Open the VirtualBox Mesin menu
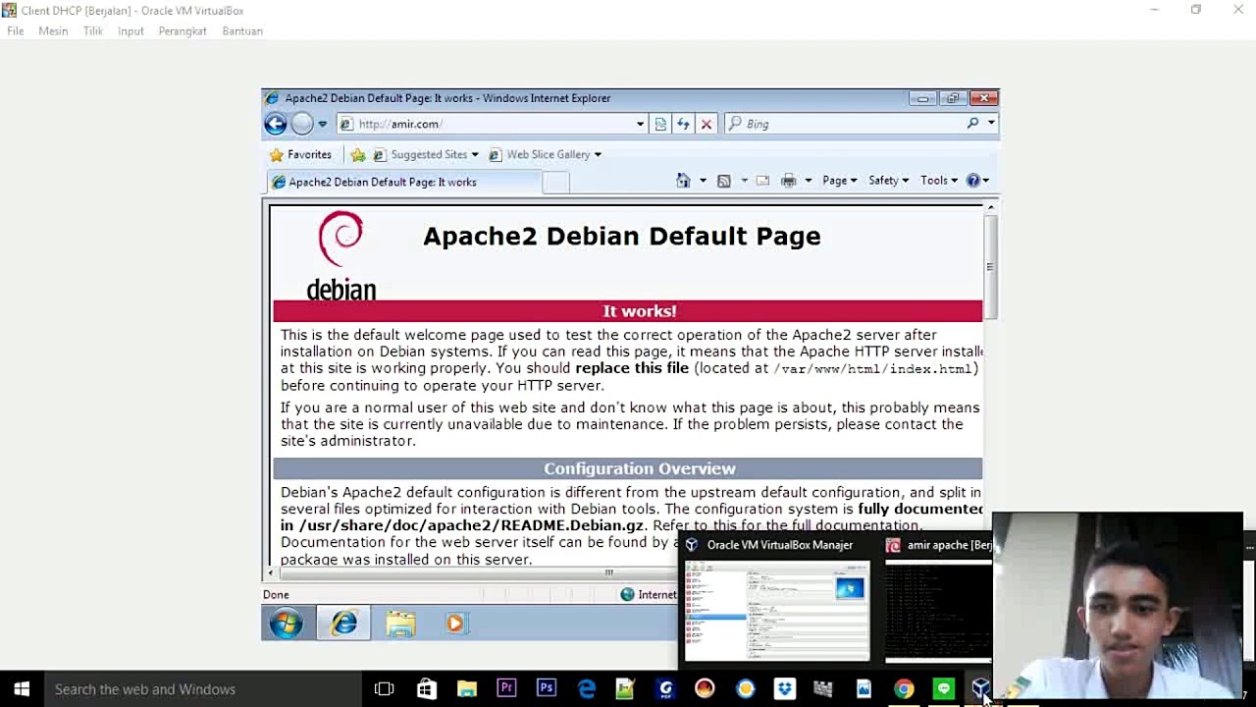Viewport: 1256px width, 707px height. [x=53, y=31]
